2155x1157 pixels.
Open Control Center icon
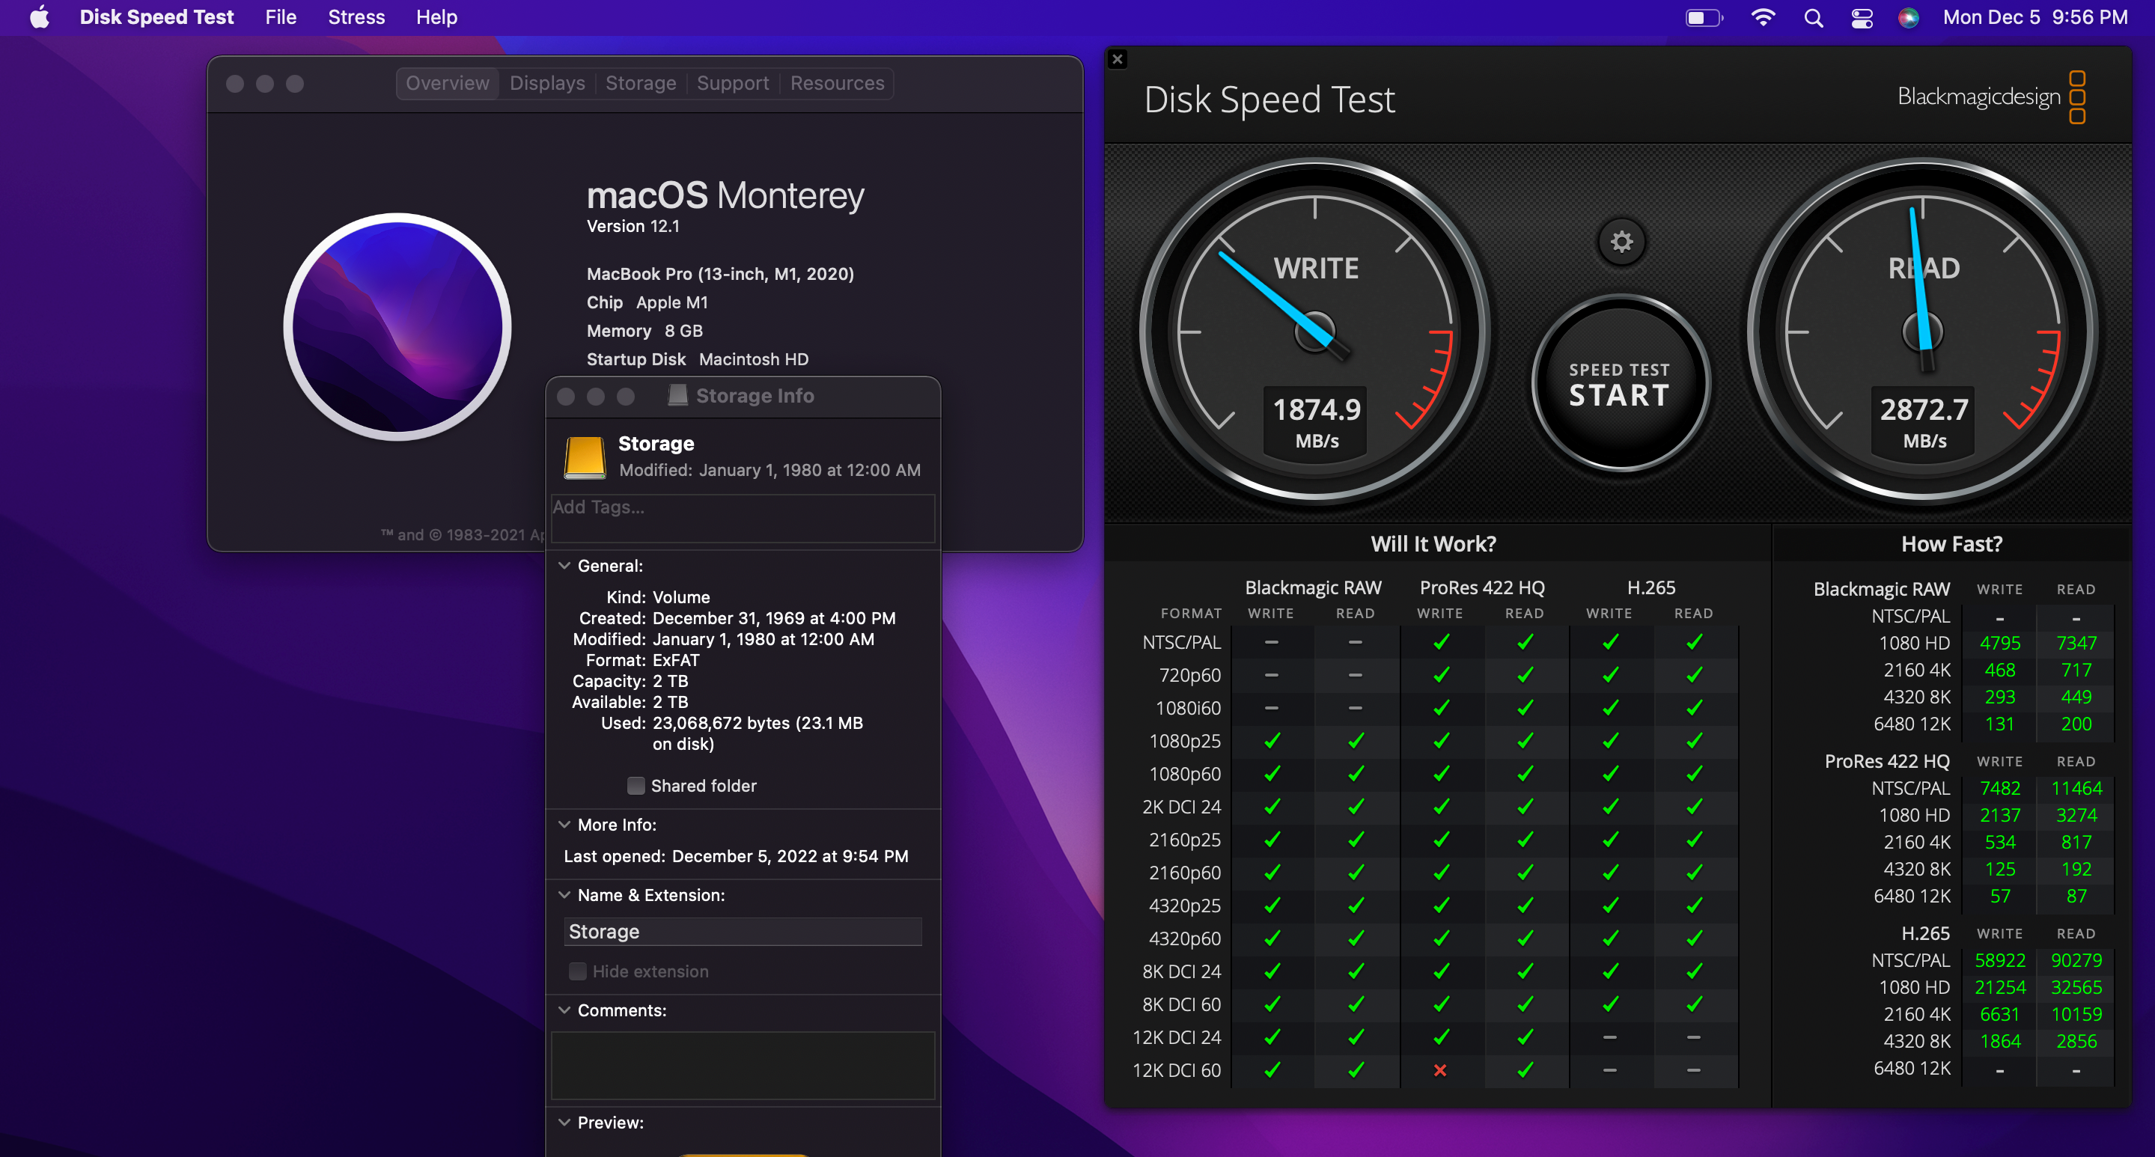click(x=1862, y=17)
